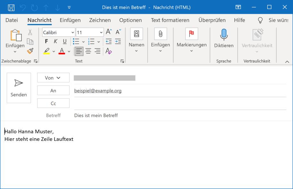This screenshot has width=293, height=189.
Task: Open the Namen address book icon
Action: click(x=136, y=34)
